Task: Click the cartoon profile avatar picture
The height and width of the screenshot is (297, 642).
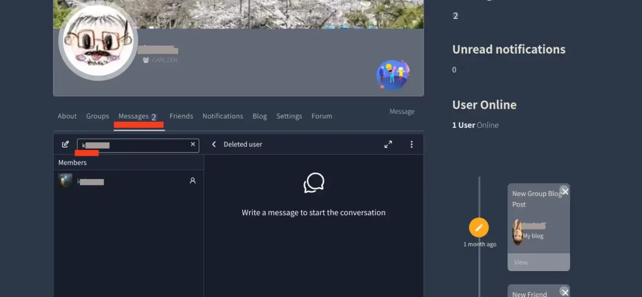Action: click(x=98, y=43)
